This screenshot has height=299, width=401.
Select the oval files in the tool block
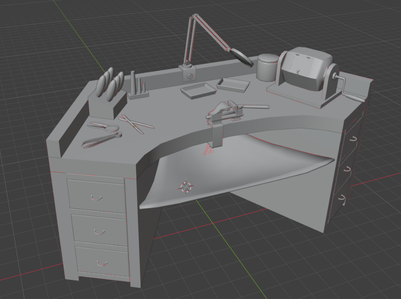click(x=110, y=83)
